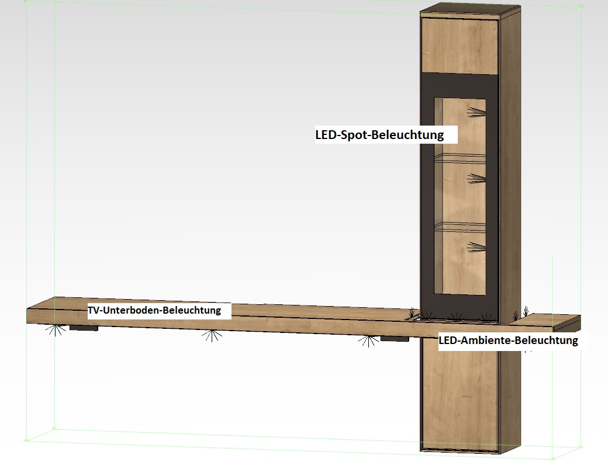
Task: Click the LED-Ambiente-Beleuchtung label
Action: tap(508, 341)
